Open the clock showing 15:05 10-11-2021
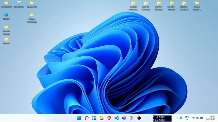 pos(211,118)
